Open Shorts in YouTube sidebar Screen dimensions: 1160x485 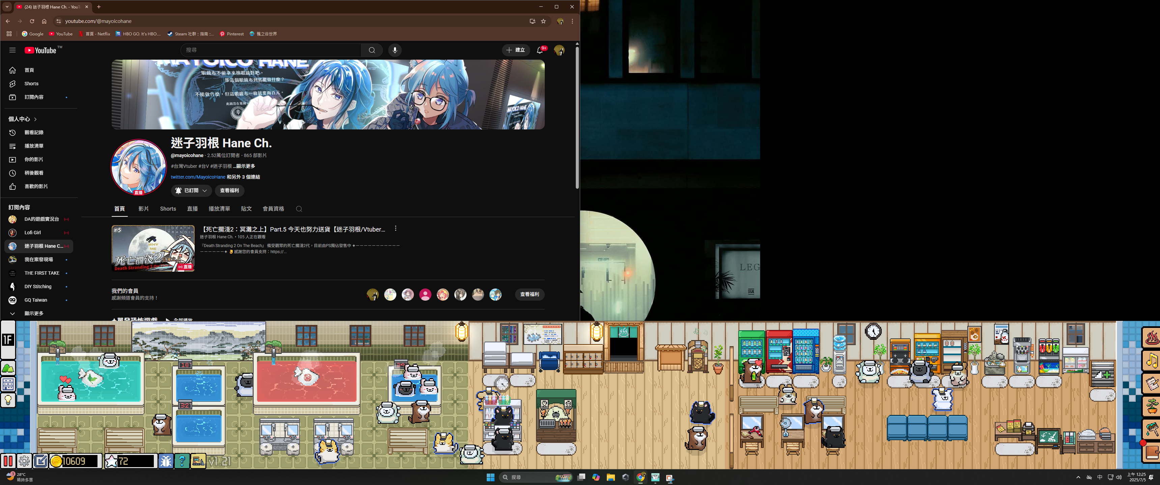coord(39,84)
